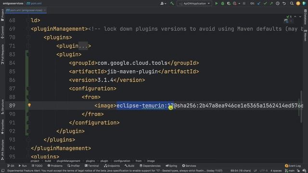Click the version 3.1.4 text
Image resolution: width=308 pixels, height=173 pixels.
coord(105,80)
